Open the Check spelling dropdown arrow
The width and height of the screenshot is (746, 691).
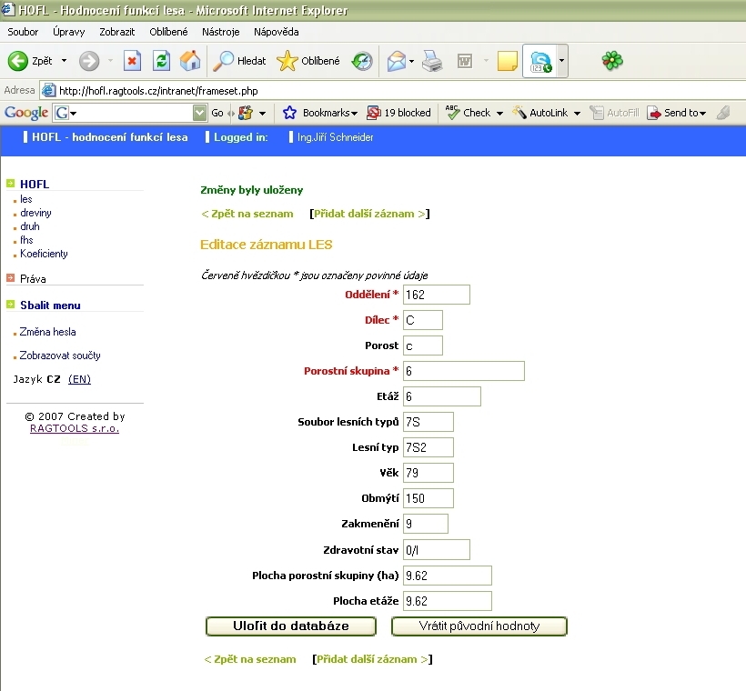pos(499,113)
